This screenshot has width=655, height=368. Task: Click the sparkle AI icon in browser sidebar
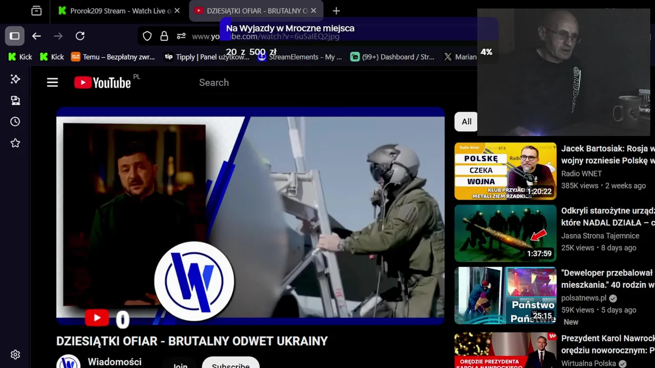[15, 79]
